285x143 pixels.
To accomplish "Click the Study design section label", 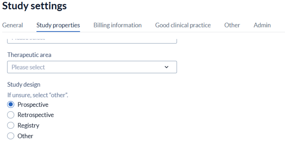I will (24, 85).
